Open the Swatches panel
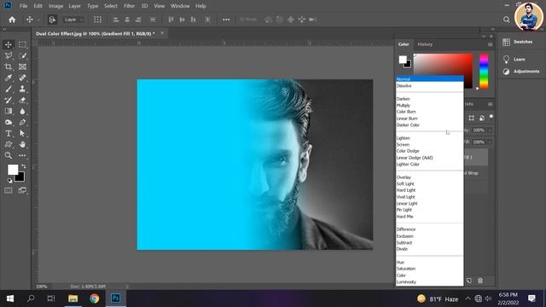Image resolution: width=546 pixels, height=307 pixels. [x=518, y=42]
